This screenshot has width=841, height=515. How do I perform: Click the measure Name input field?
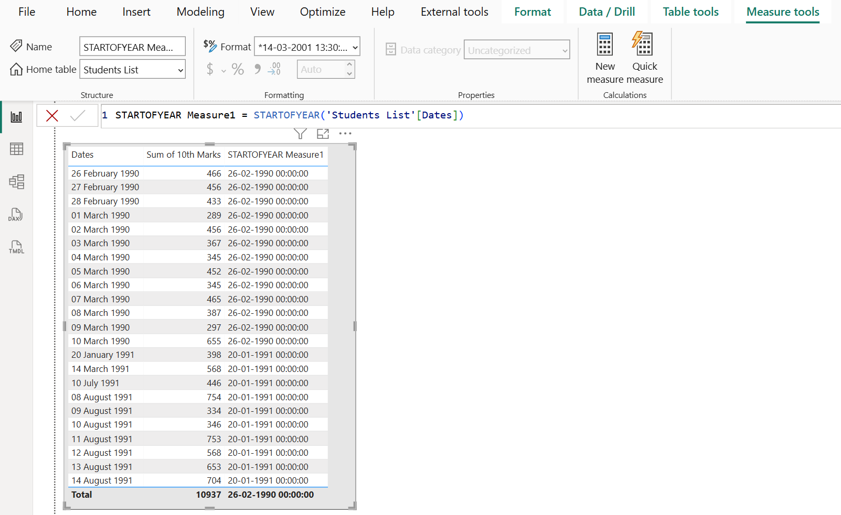(132, 47)
